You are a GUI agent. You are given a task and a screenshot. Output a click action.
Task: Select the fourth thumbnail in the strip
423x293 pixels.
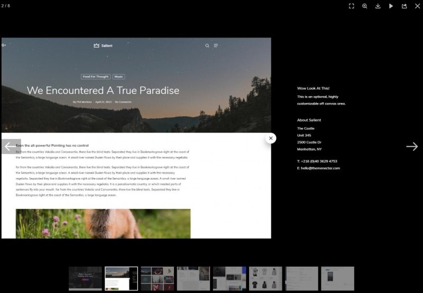pyautogui.click(x=193, y=278)
